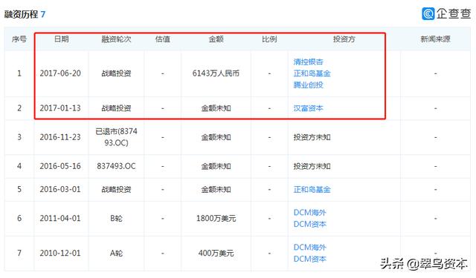Open 正和岛基金 link in the 2017-06-20 row

[x=312, y=73]
